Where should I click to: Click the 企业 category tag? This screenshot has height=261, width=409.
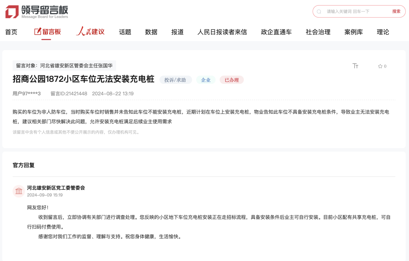click(x=206, y=80)
